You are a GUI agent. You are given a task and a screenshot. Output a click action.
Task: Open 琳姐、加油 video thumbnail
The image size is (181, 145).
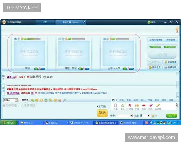(x=74, y=53)
